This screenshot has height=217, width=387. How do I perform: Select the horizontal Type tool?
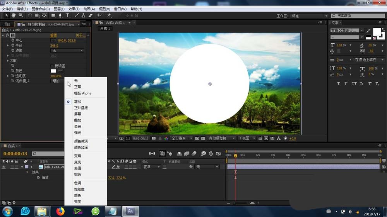tap(68, 15)
